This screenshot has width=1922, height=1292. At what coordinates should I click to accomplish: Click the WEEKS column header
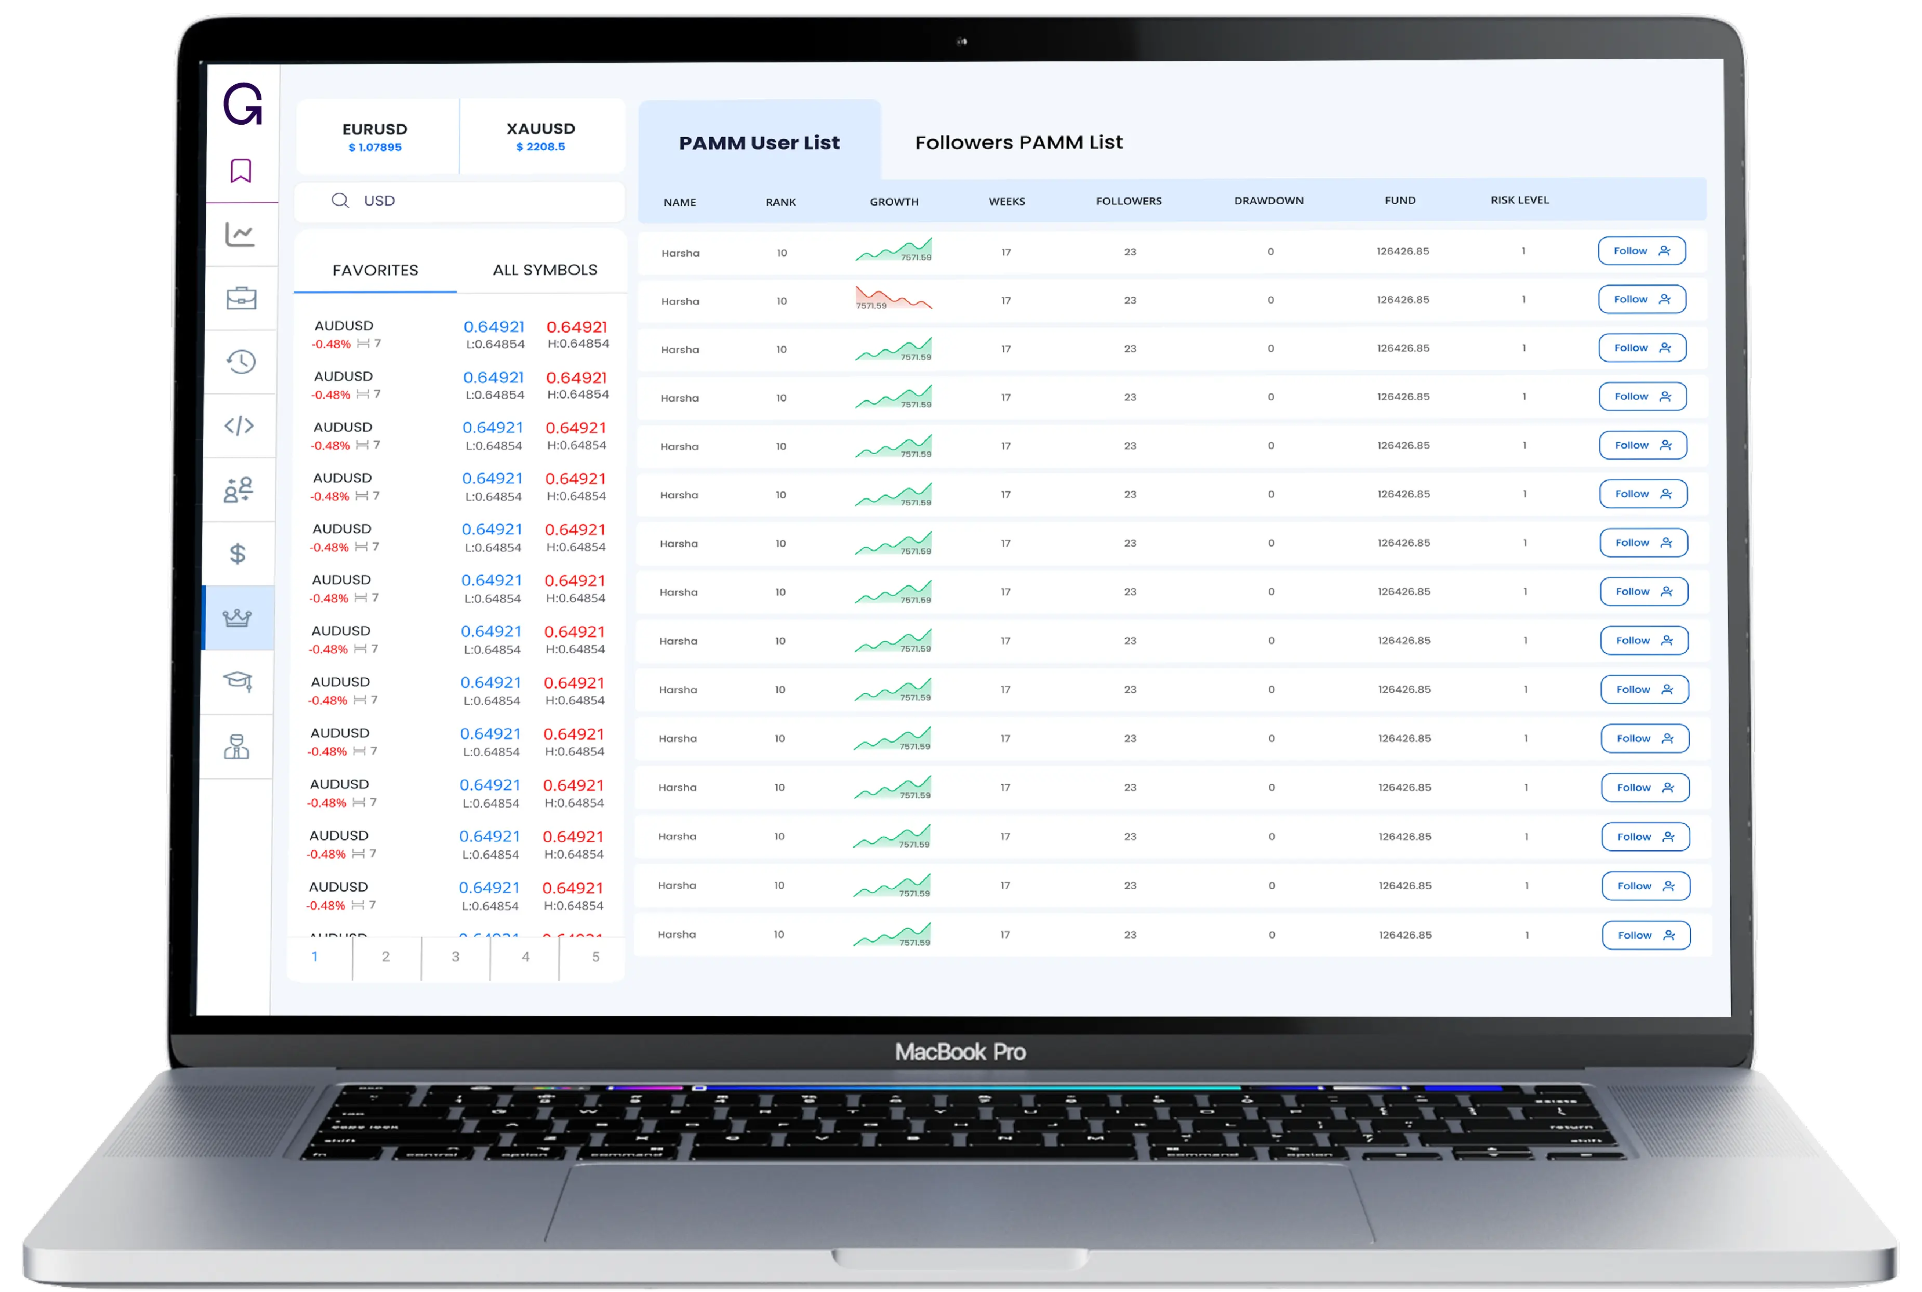click(1006, 202)
